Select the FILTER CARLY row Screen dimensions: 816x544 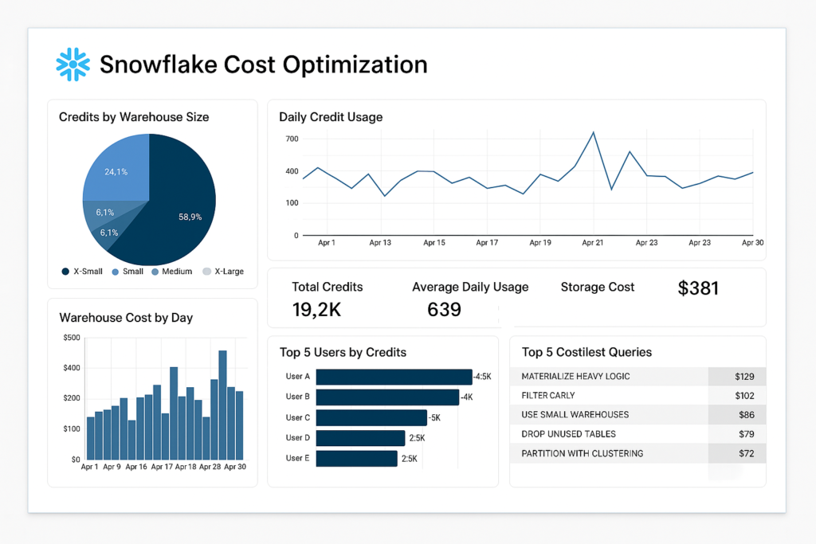click(638, 396)
